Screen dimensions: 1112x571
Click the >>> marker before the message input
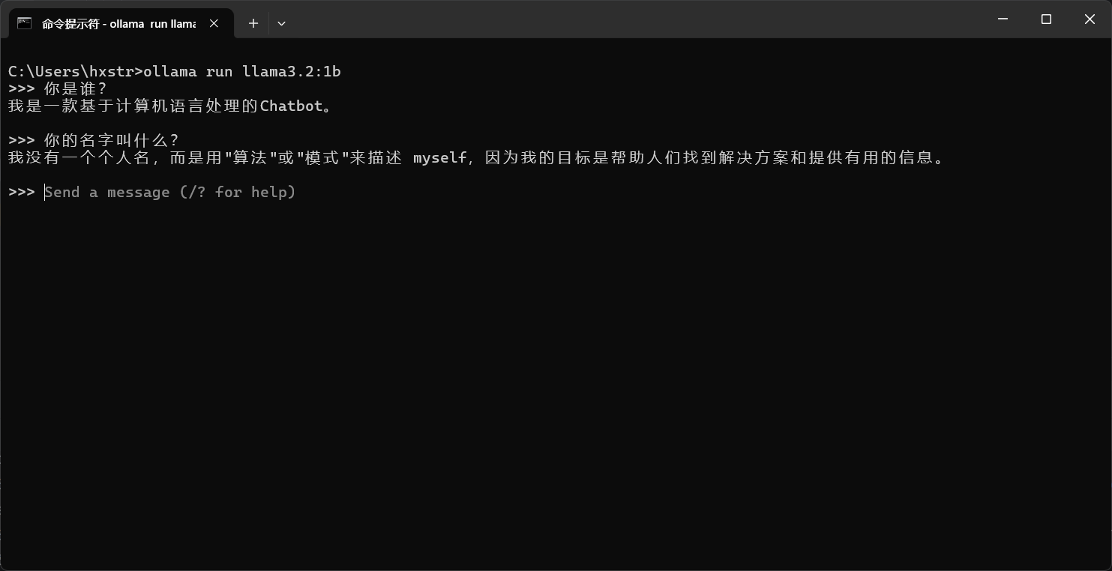tap(22, 192)
